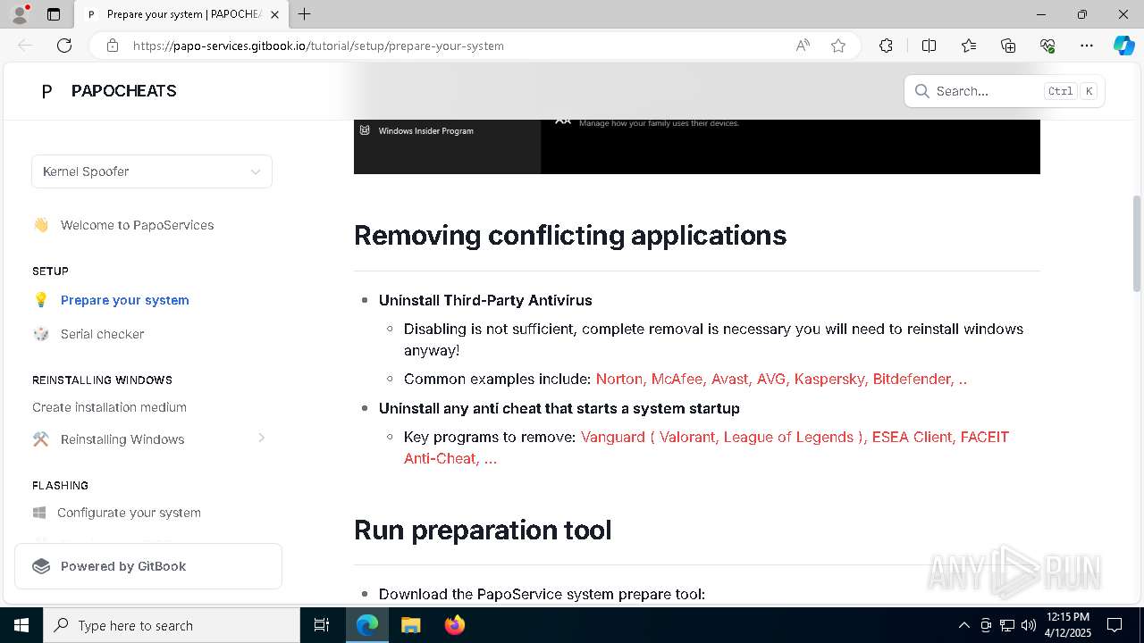Click the address bar URL
The image size is (1144, 643).
tap(318, 46)
